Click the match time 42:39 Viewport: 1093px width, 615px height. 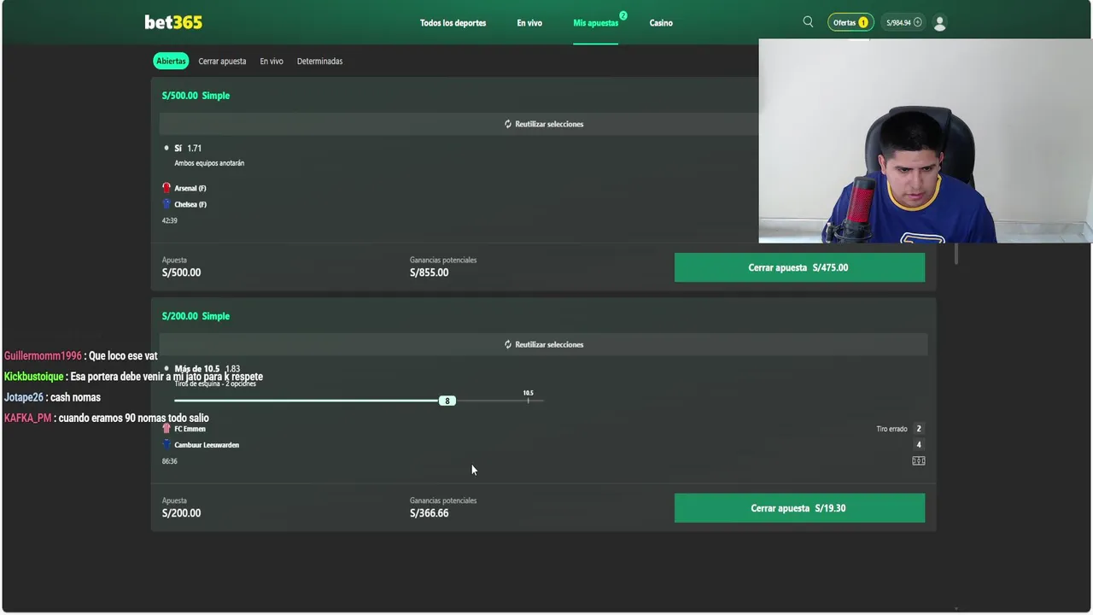[x=170, y=220]
